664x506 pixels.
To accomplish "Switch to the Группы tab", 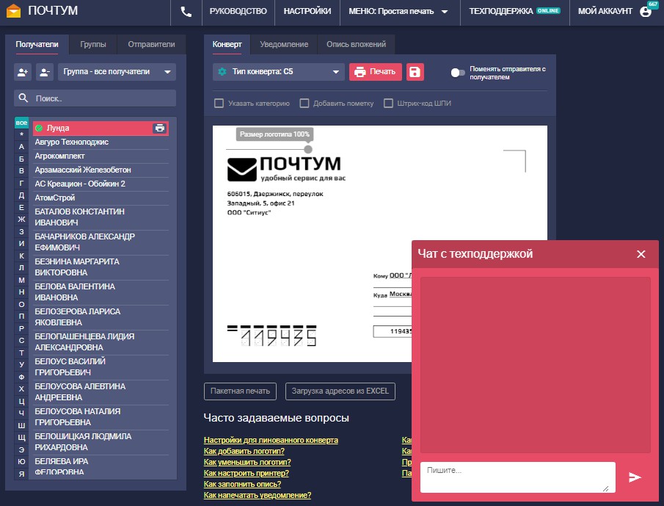I will (93, 45).
